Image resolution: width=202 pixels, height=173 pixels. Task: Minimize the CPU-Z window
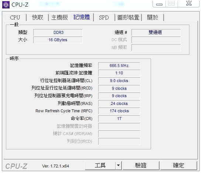click(160, 4)
